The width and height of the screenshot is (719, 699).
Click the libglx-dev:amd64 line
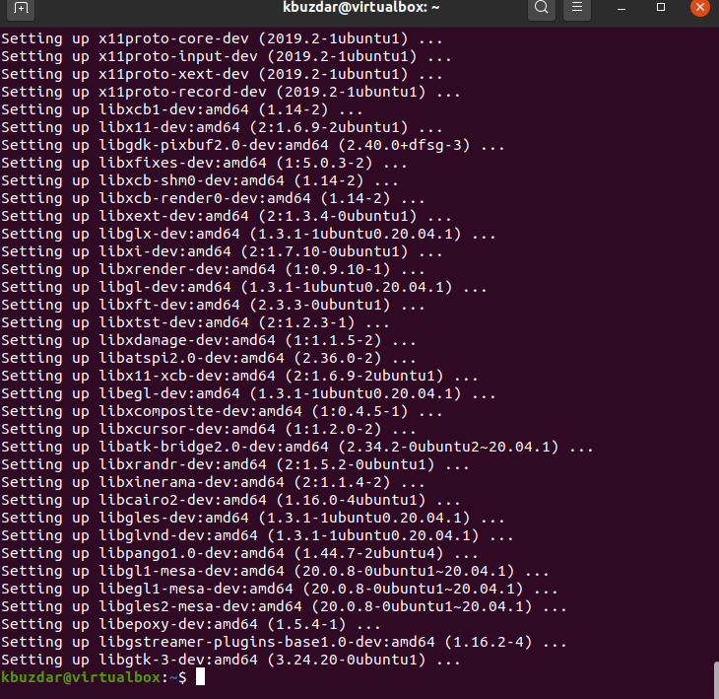click(x=248, y=234)
